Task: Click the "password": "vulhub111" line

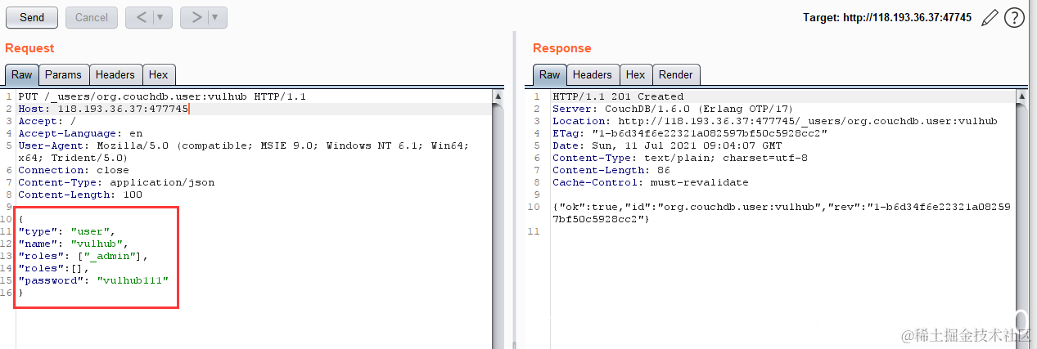Action: (93, 280)
